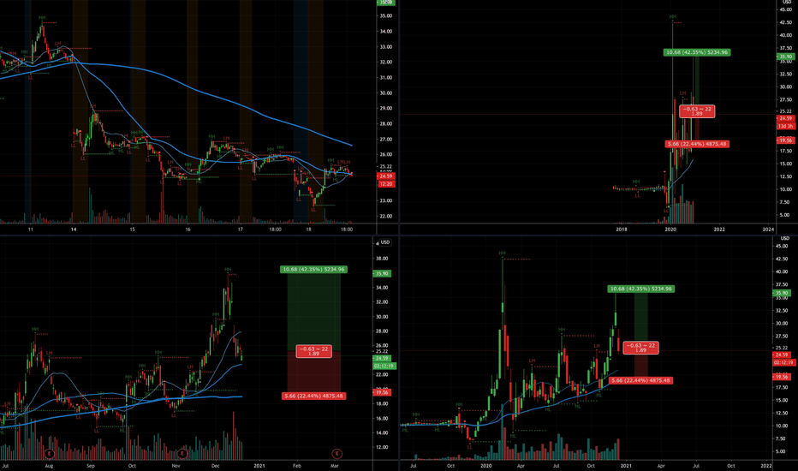Click date label 16 on top-left time axis

[188, 230]
